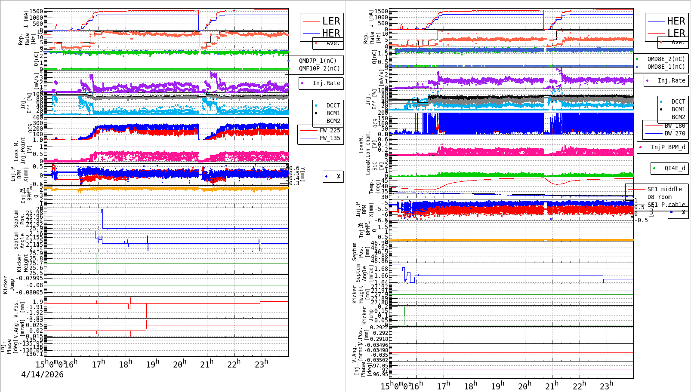The width and height of the screenshot is (691, 392).
Task: Click the Temp. [deg] axis label in the right plot
Action: click(374, 187)
